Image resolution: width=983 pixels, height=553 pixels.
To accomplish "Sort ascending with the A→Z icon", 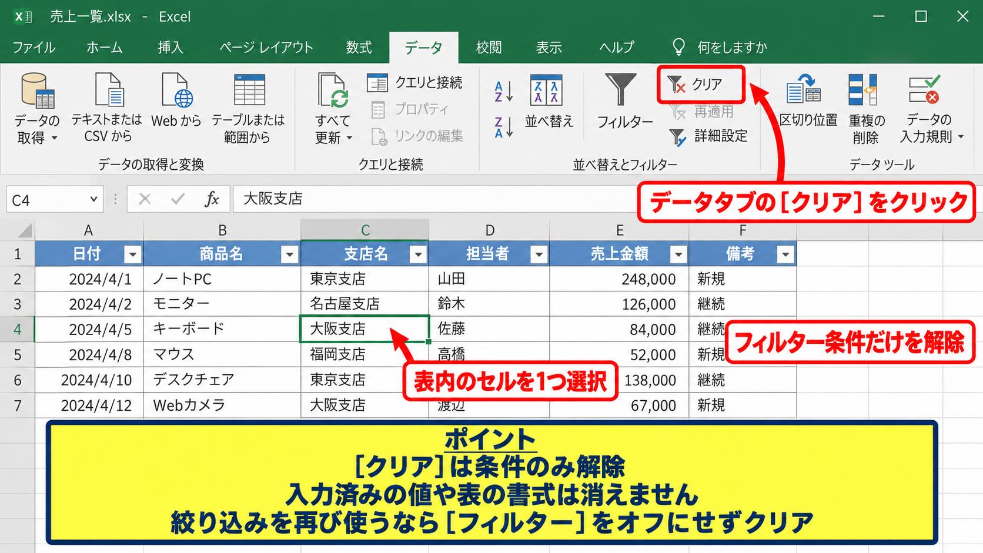I will tap(504, 91).
